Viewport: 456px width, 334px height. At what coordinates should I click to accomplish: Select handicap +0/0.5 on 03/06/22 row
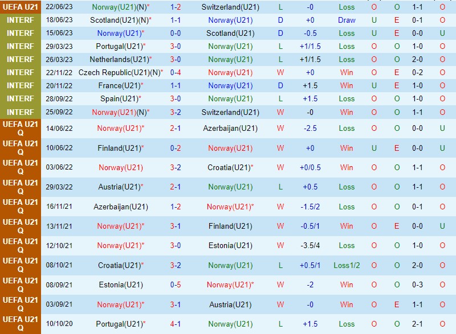[310, 167]
